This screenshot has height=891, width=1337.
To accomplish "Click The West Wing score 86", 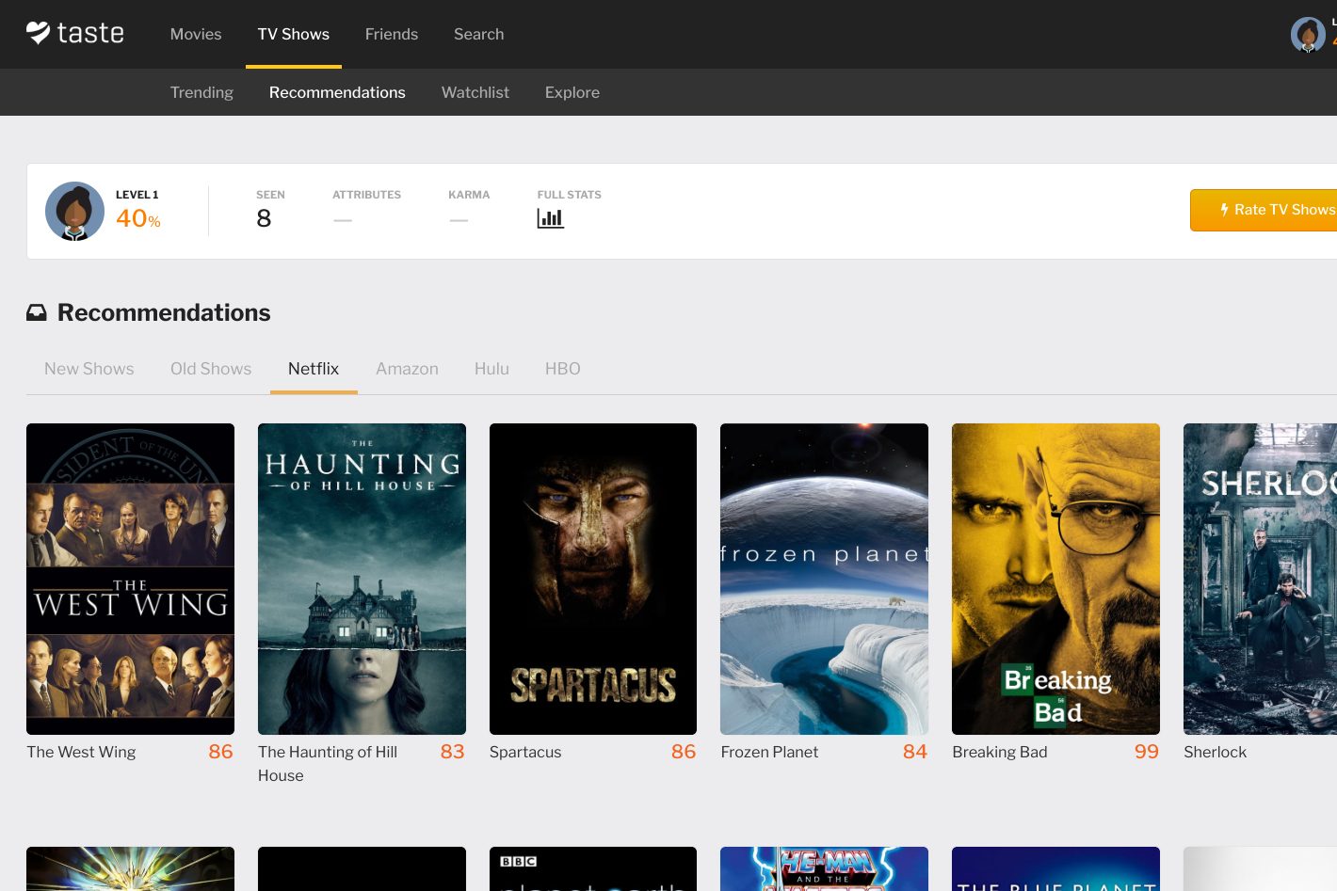I will pos(220,752).
